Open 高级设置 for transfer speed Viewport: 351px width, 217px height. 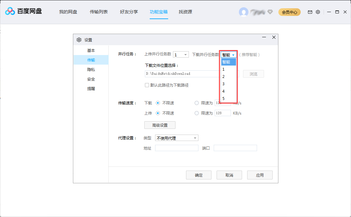(160, 125)
